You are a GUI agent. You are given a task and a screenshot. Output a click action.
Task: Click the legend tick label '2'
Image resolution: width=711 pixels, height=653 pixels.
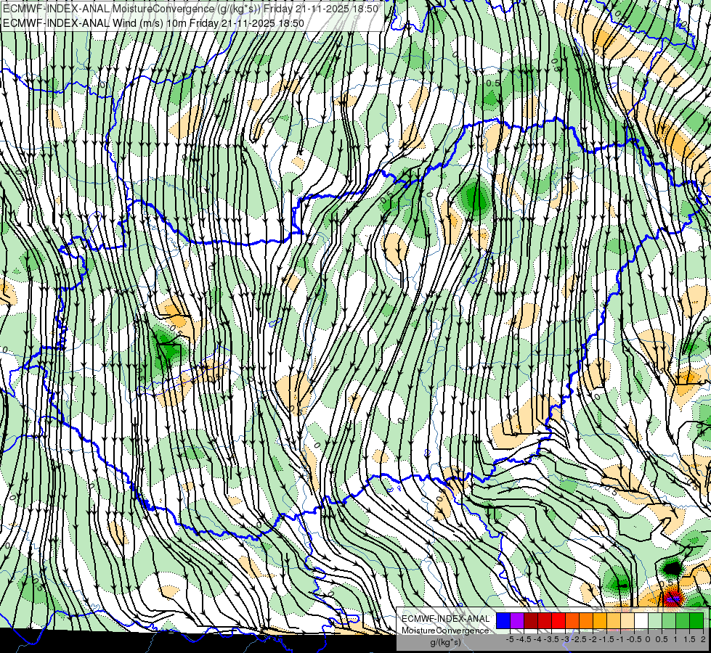703,639
